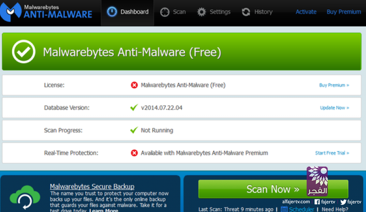366x212 pixels.
Task: Click the Start Free Trial link
Action: [332, 153]
